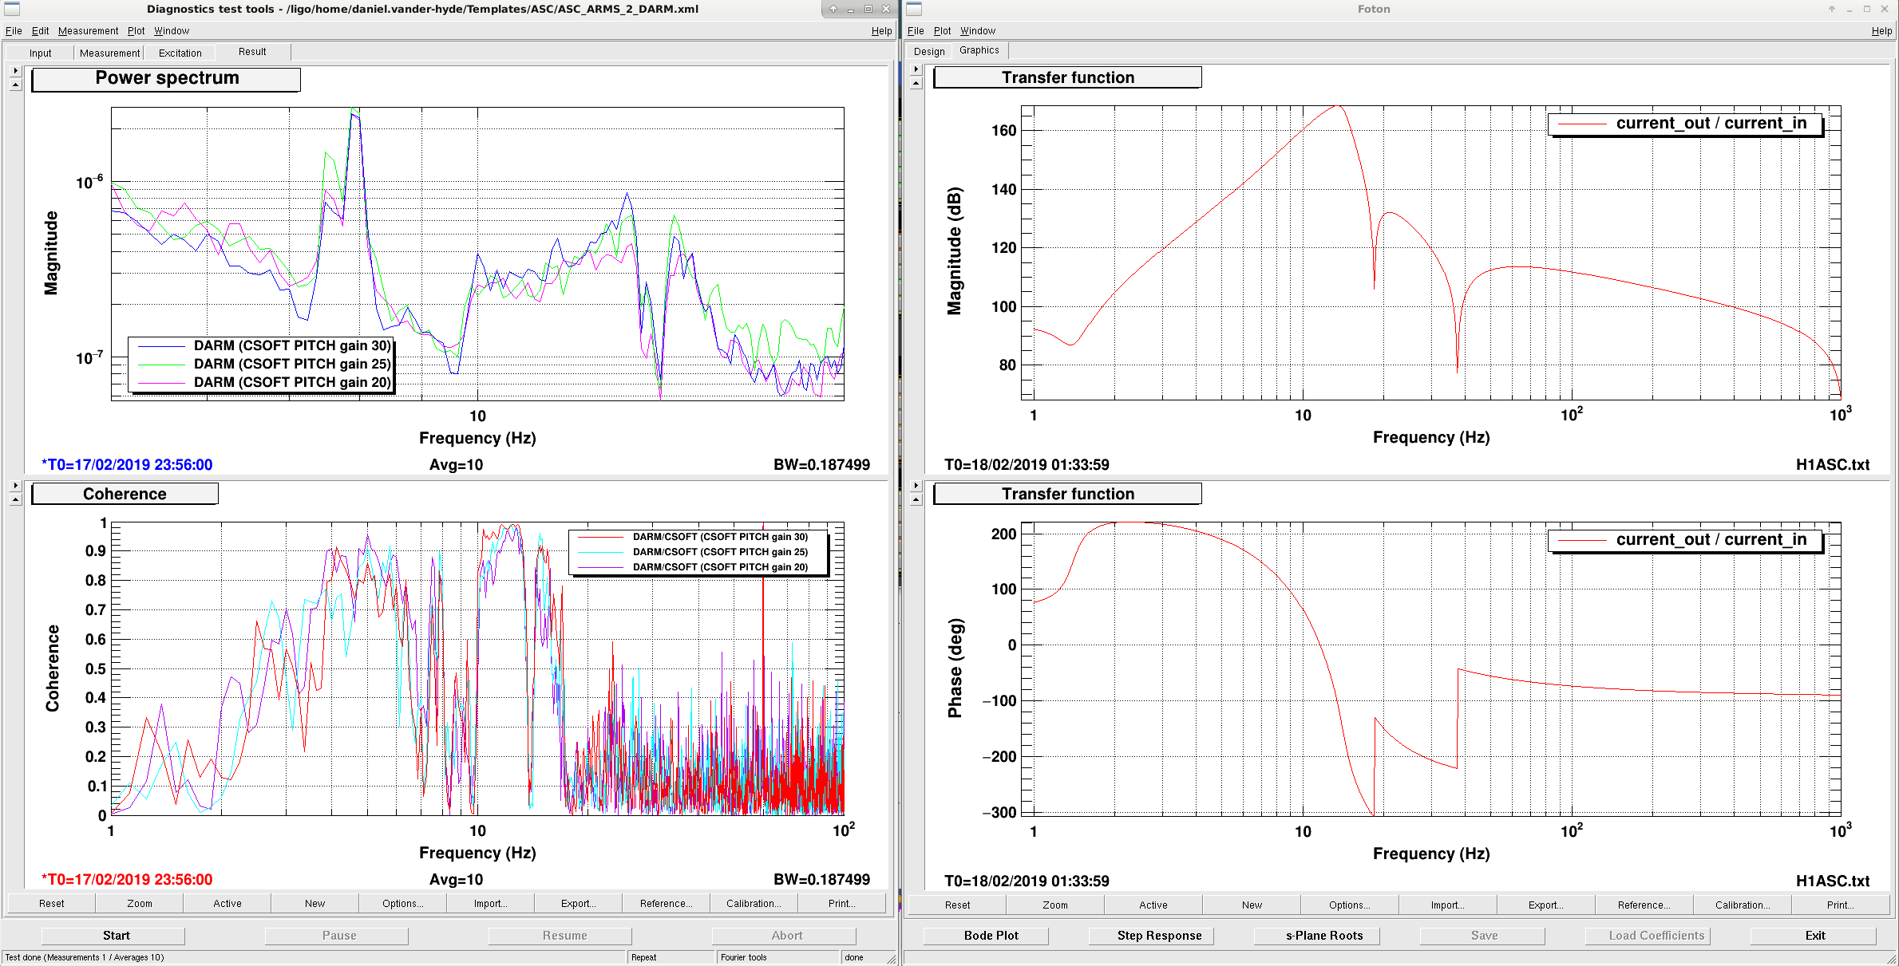
Task: Click the blue DARM gain 30 legend line
Action: pos(162,346)
